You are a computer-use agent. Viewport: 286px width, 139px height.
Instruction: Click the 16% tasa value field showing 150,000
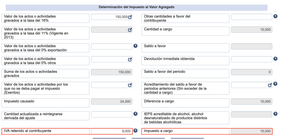[x=112, y=17]
